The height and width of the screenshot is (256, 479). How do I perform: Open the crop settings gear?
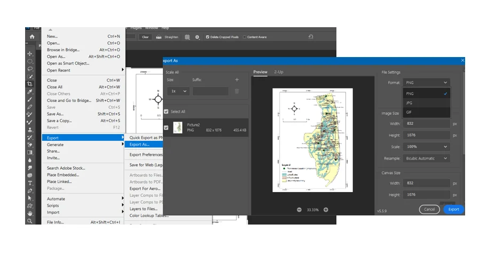(197, 37)
